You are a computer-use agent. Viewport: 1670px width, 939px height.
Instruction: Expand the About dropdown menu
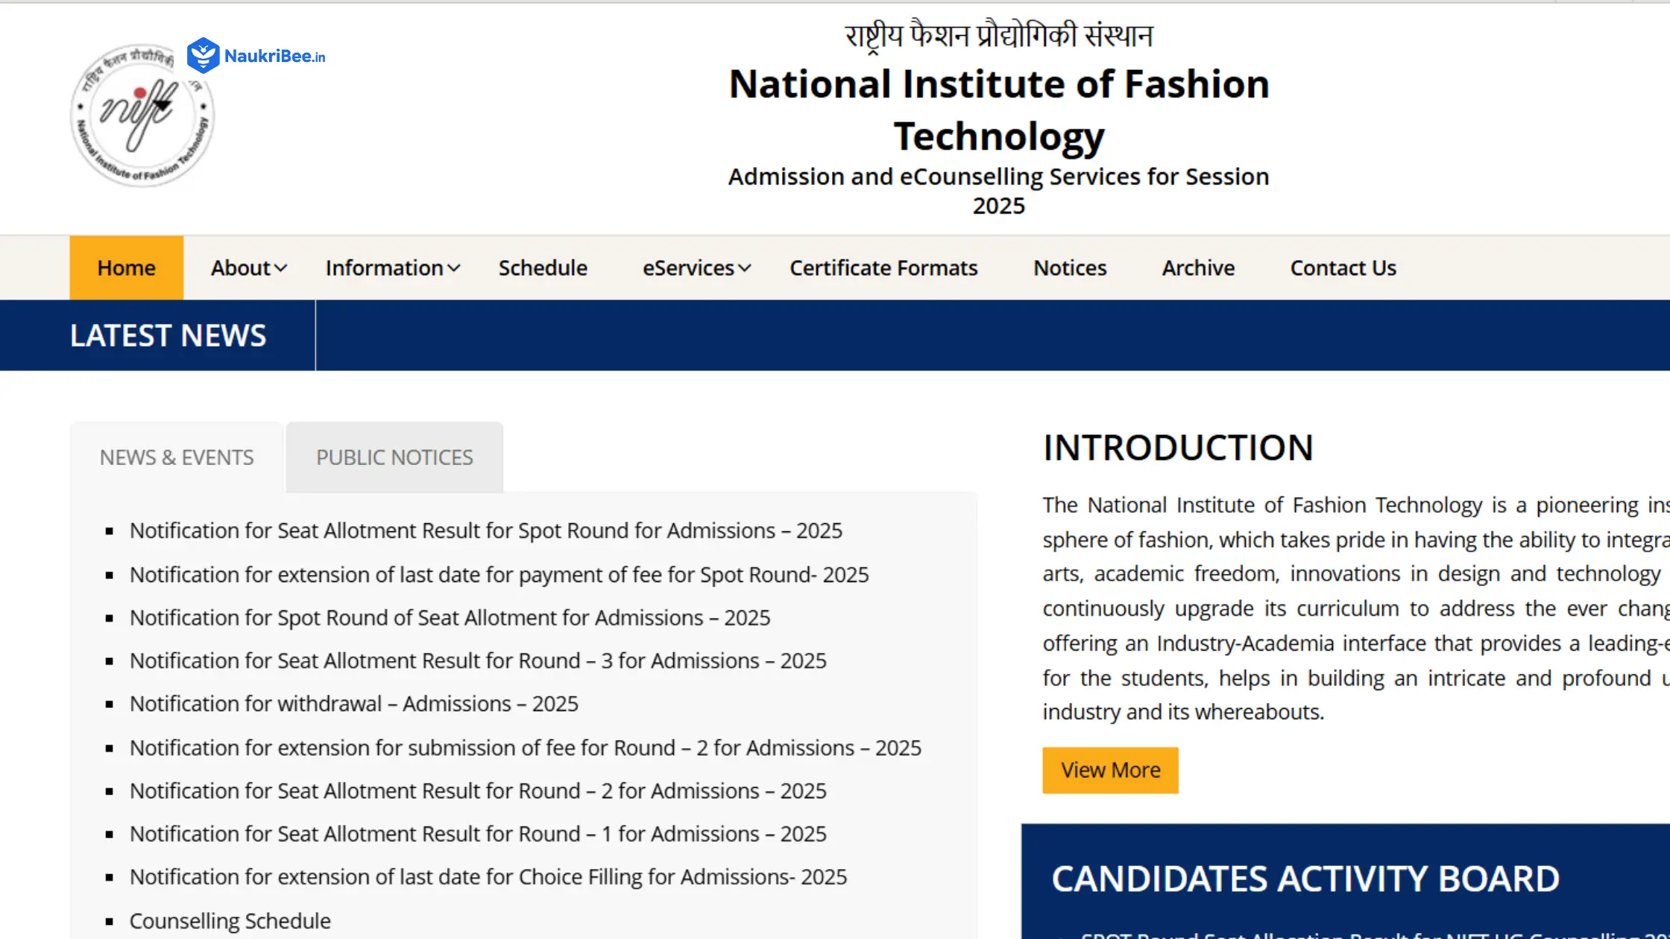tap(247, 268)
